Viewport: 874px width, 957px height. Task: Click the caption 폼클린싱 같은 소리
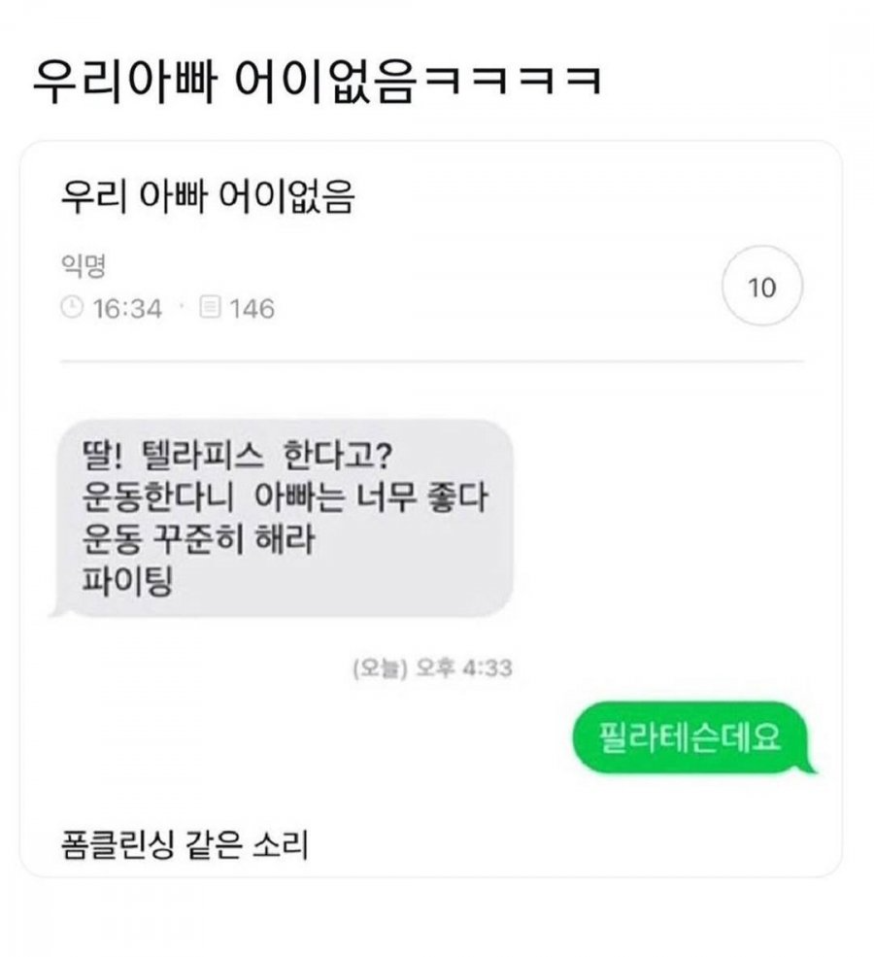185,844
